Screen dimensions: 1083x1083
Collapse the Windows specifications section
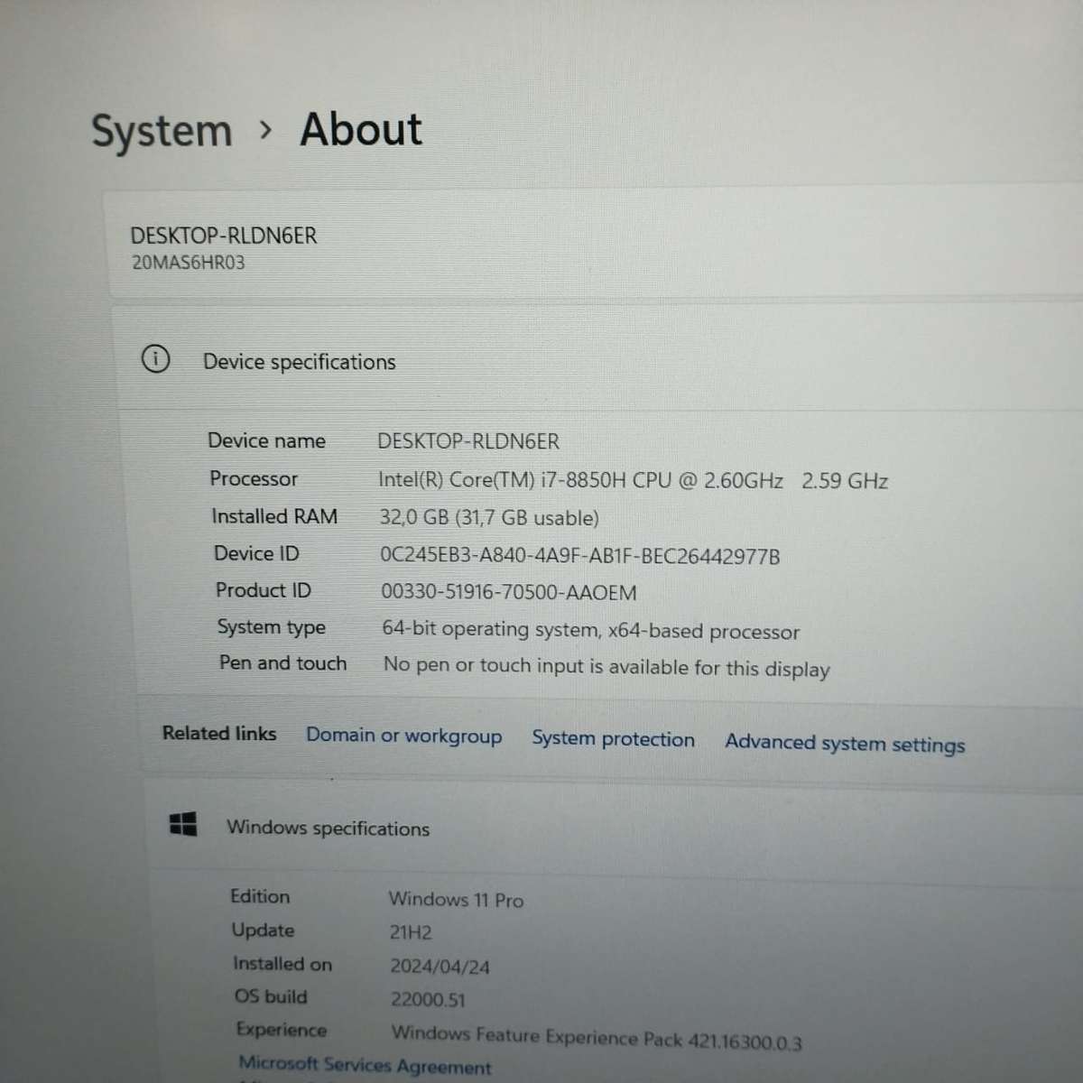coord(328,828)
